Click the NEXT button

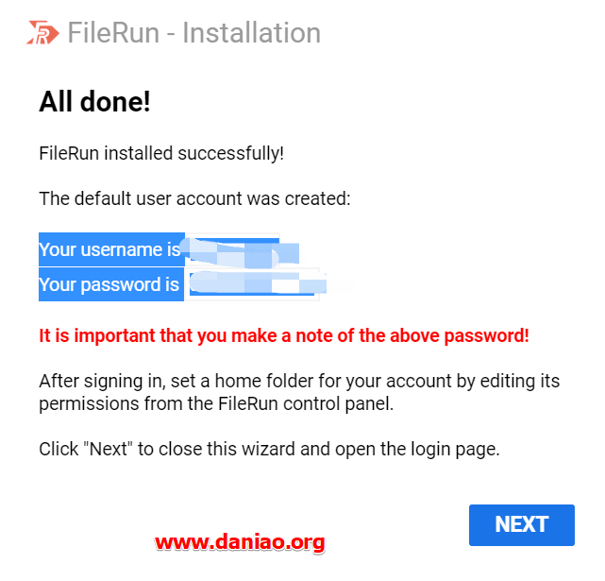(x=522, y=524)
